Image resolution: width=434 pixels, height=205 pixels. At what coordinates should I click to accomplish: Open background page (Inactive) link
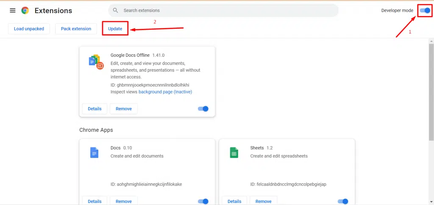coord(165,92)
